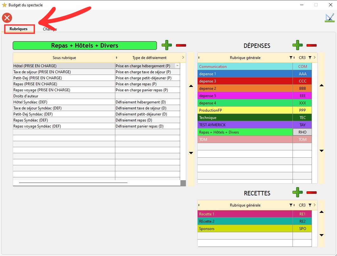Sort by Sous rubrique column header
Screen dimensions: 337x256
coord(64,58)
